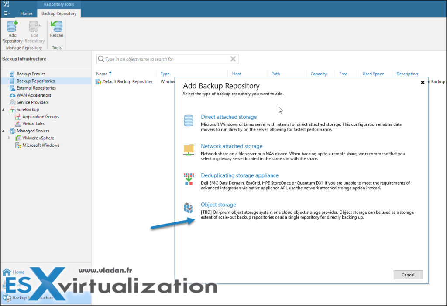Sort the list by Name column header

(x=102, y=74)
